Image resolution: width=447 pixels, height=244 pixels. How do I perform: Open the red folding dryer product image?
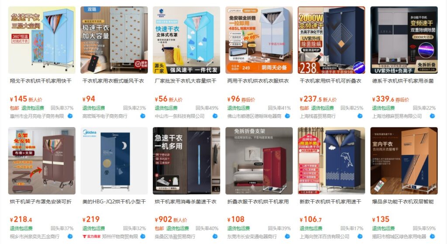coord(259,161)
